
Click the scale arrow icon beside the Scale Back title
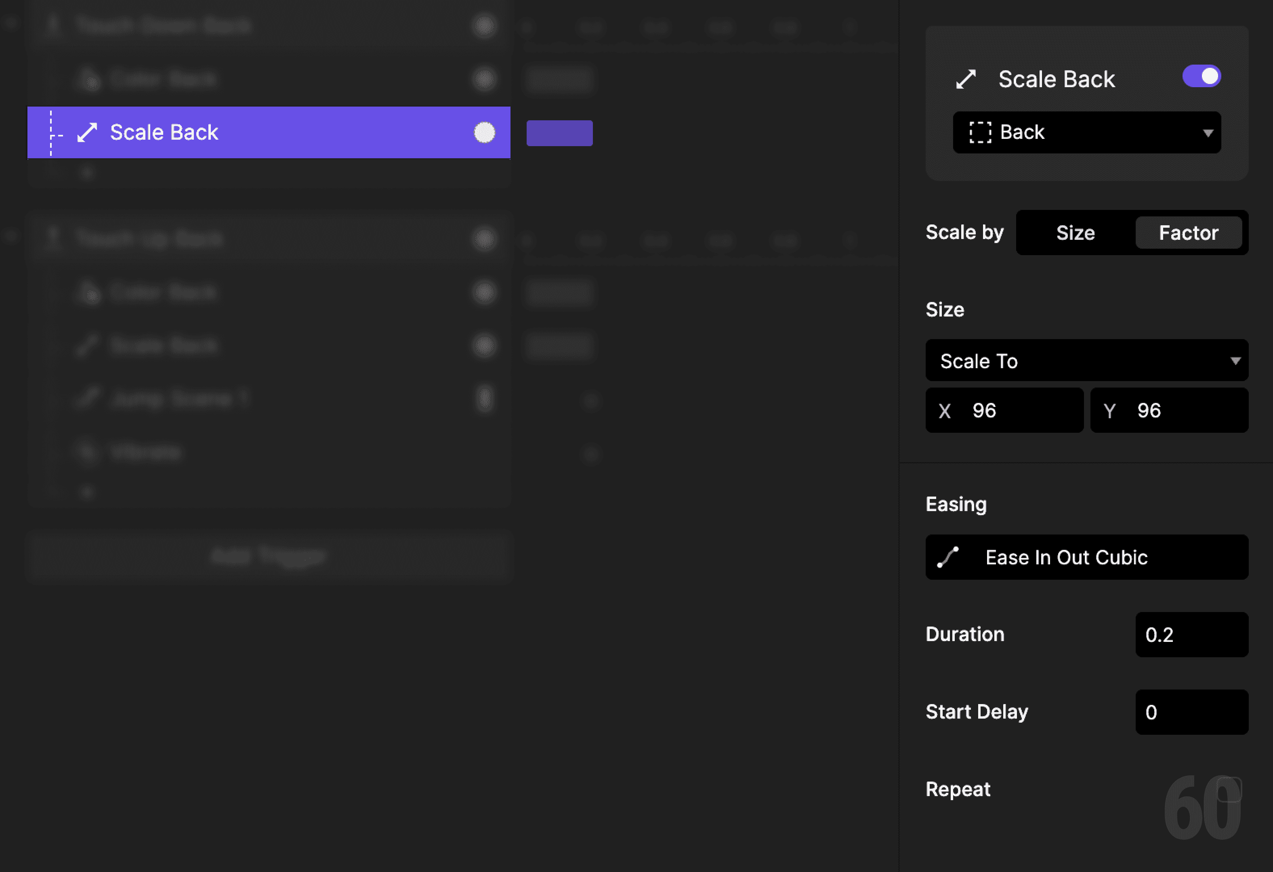point(967,78)
